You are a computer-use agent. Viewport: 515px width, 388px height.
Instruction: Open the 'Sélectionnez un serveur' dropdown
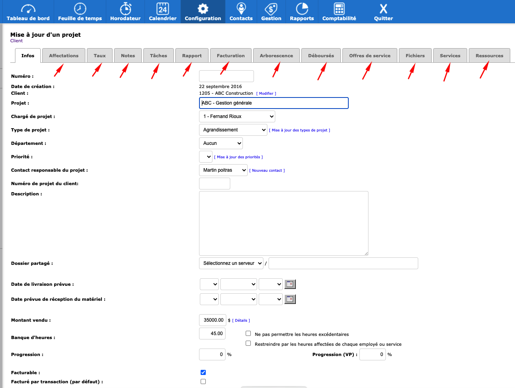[231, 263]
